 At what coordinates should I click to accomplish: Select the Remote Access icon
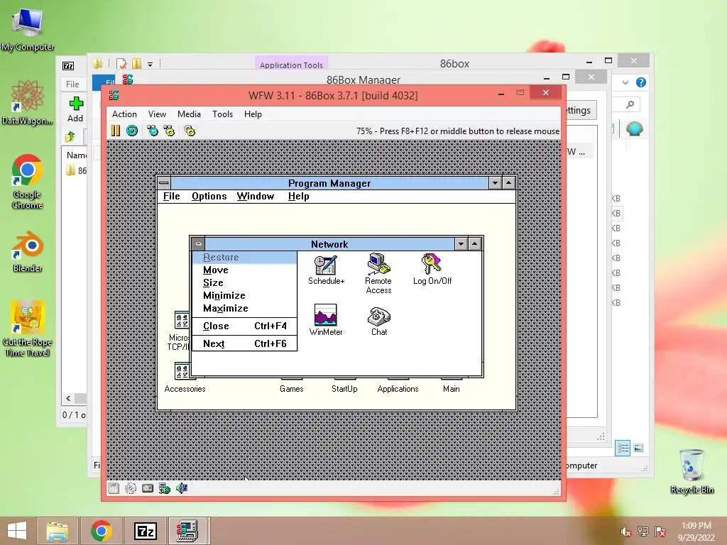378,274
